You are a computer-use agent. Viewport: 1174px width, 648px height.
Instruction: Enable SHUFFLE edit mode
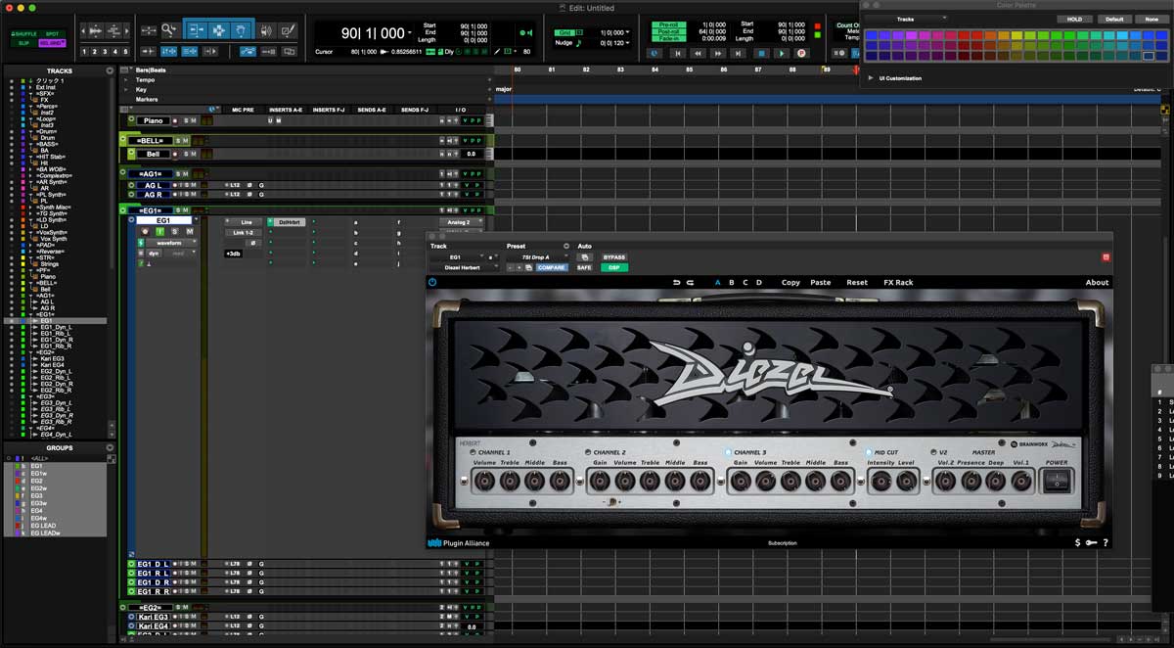pyautogui.click(x=24, y=33)
